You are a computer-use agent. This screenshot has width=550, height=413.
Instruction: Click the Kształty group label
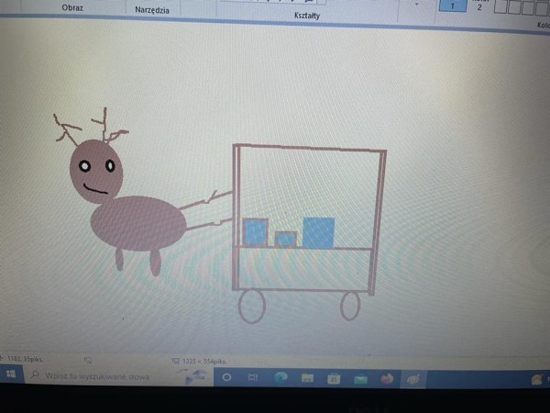coord(307,16)
